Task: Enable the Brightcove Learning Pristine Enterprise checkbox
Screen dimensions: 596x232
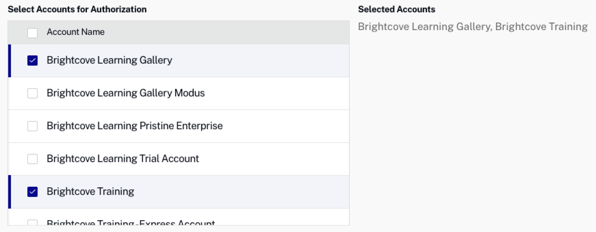Action: click(32, 126)
